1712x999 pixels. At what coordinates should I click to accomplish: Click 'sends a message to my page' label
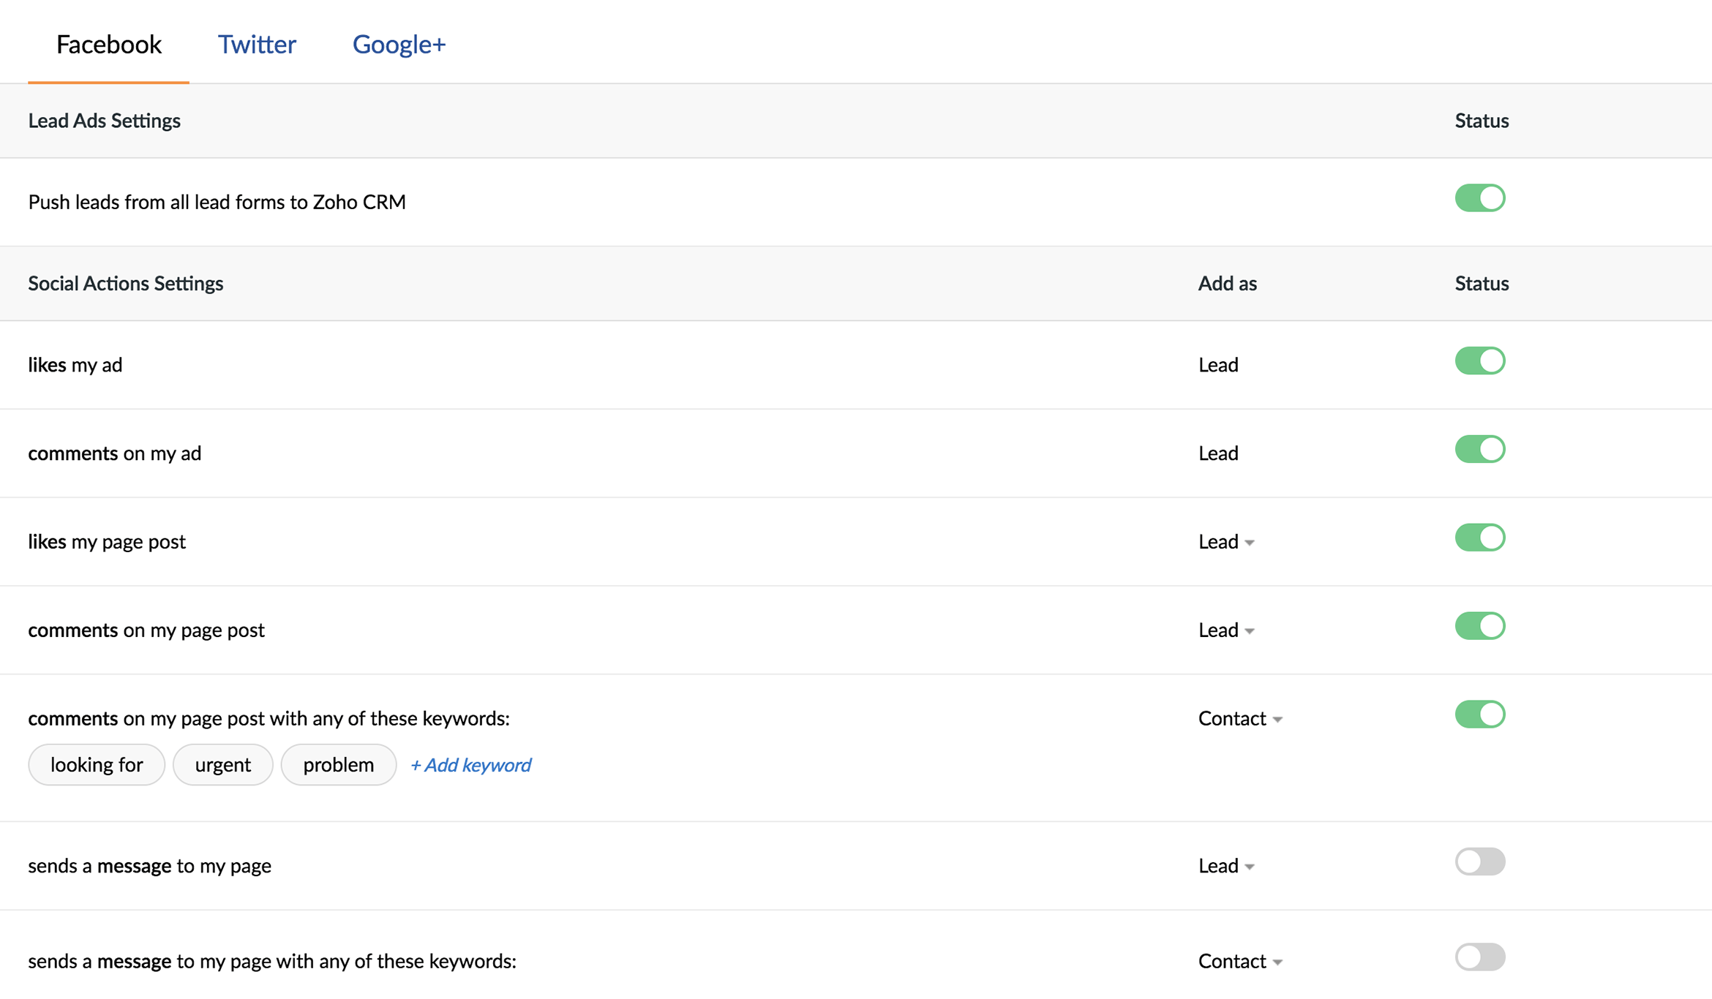pyautogui.click(x=149, y=866)
